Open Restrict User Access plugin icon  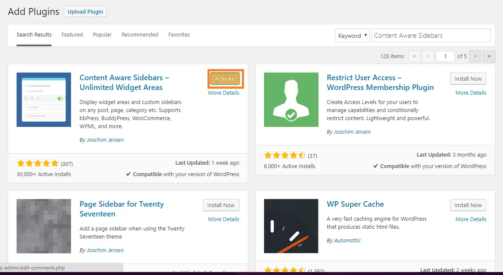coord(291,100)
